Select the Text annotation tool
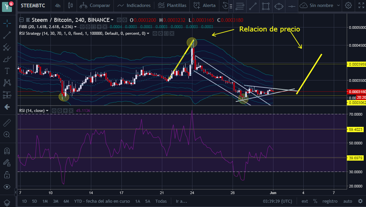Image resolution: width=366 pixels, height=207 pixels. [7, 71]
